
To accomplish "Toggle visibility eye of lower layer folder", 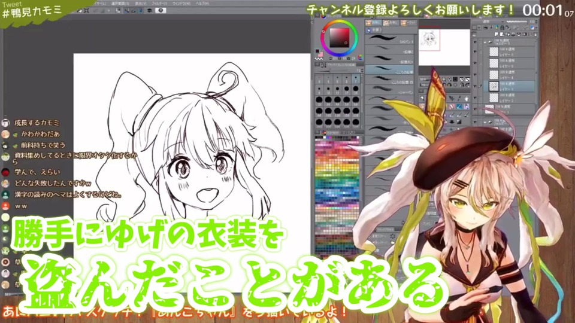I will tap(476, 122).
